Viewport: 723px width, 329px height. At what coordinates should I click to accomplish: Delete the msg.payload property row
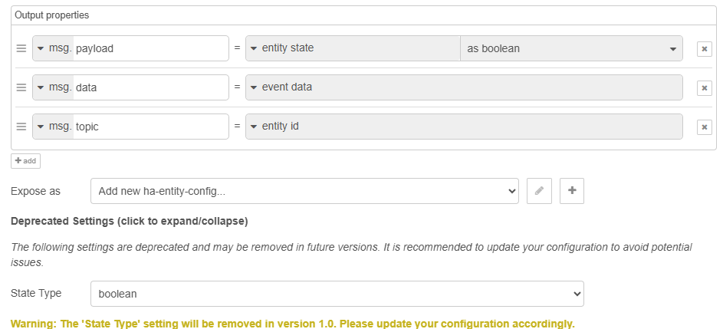(x=704, y=48)
